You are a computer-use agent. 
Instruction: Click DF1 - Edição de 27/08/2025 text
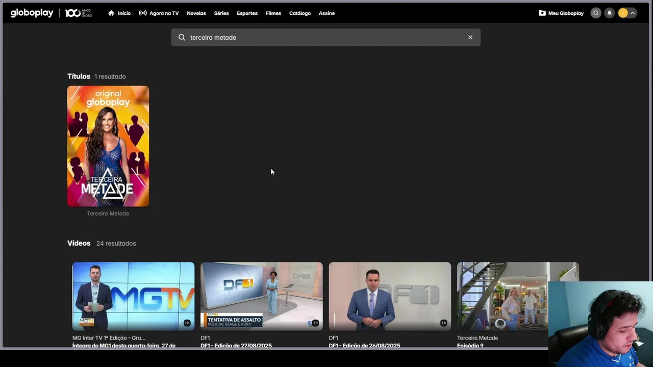point(236,346)
